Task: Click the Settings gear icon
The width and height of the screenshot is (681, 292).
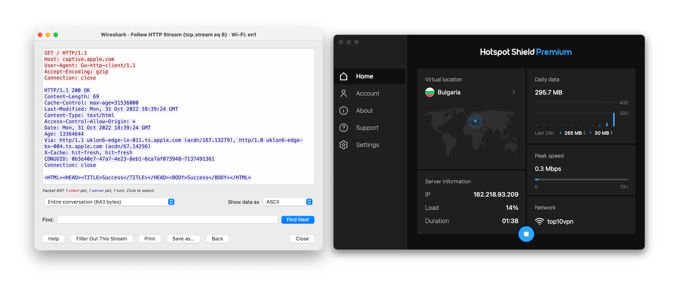Action: [x=344, y=145]
